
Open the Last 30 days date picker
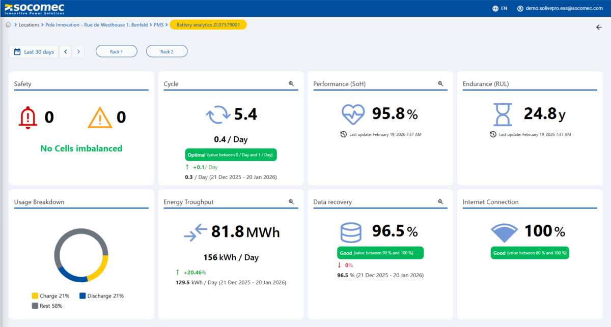[x=34, y=52]
